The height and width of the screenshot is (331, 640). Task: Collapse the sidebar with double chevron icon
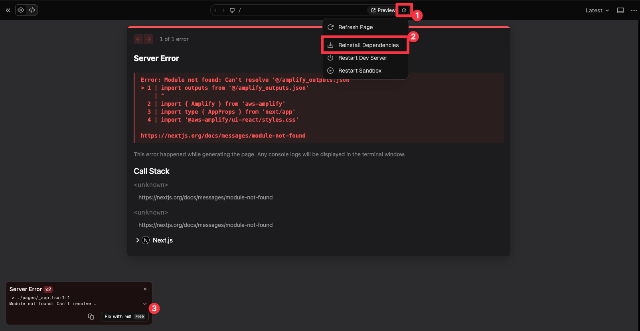8,10
